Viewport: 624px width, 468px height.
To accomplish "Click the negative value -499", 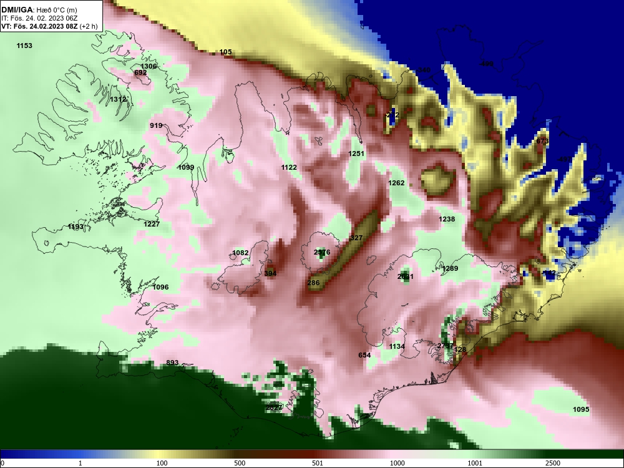I will [486, 64].
